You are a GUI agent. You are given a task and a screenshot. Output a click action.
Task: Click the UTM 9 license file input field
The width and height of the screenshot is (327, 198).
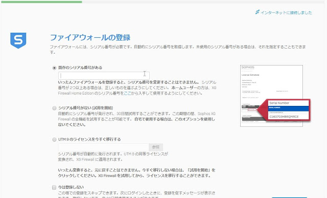tap(103, 147)
